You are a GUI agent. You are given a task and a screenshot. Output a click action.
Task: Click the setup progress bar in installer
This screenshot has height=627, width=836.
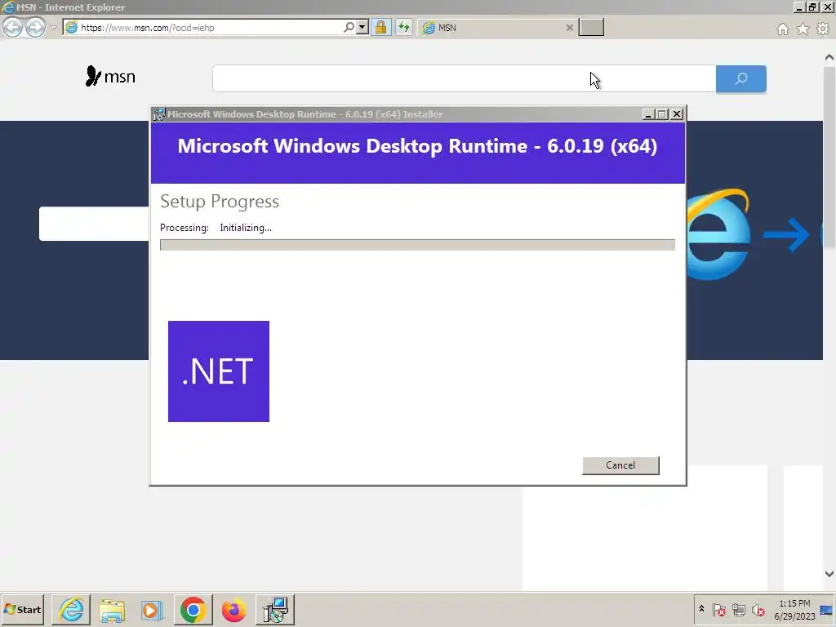[x=417, y=245]
